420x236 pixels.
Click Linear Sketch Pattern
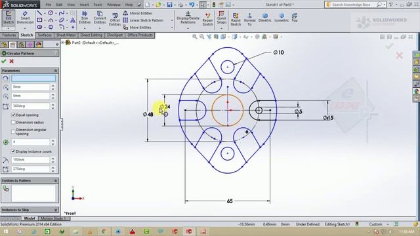click(143, 20)
